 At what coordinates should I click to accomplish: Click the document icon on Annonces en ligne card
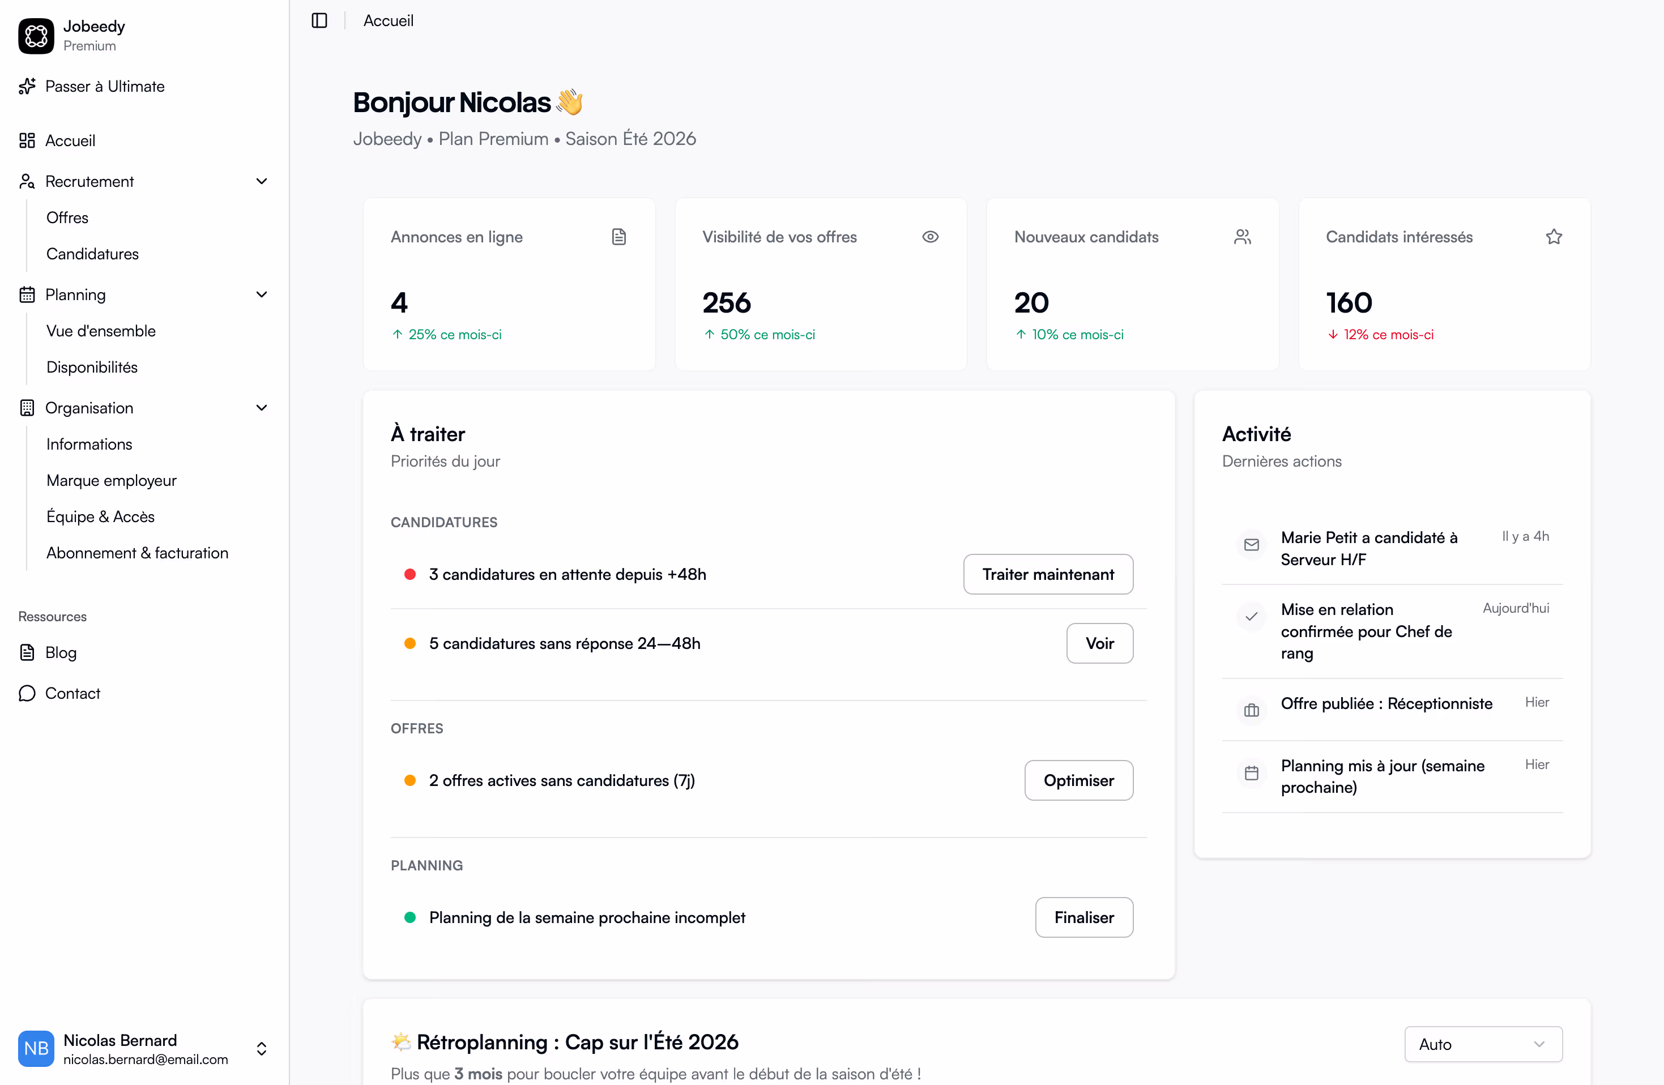[618, 237]
